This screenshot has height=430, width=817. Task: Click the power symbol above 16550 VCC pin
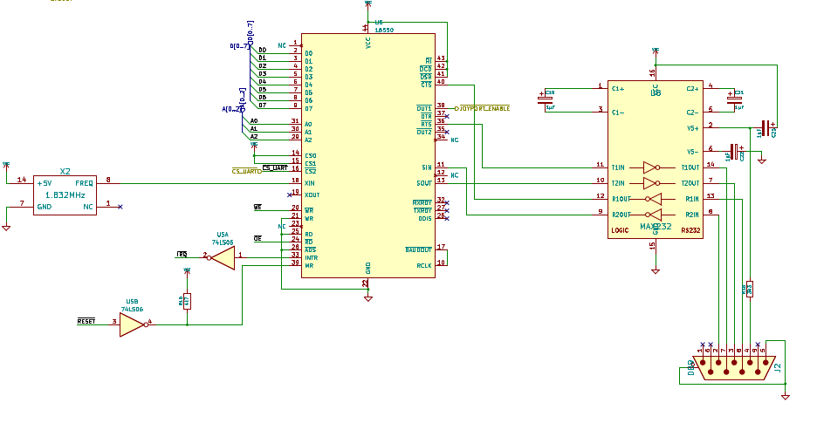tap(367, 3)
